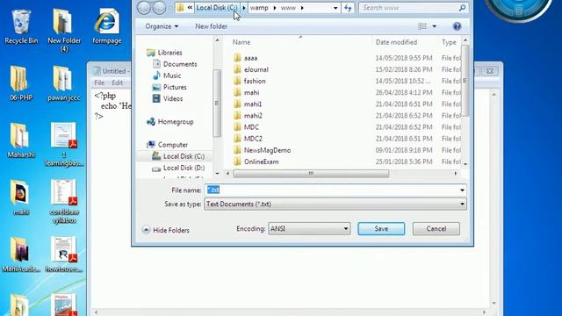
Task: Select the MDC2 folder in file list
Action: click(253, 139)
